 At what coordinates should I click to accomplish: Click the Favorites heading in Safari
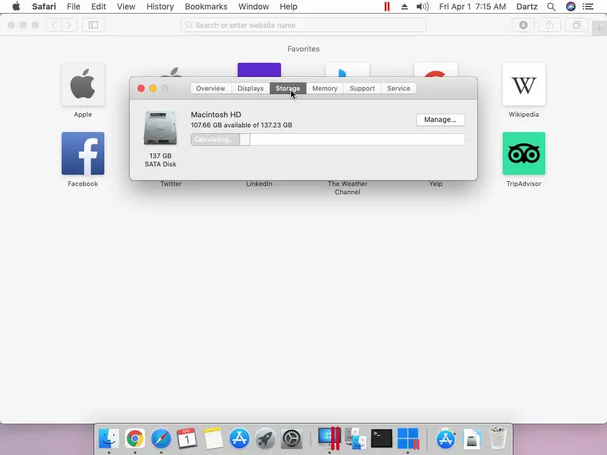point(303,49)
